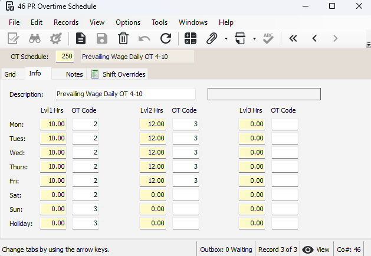Viewport: 371px width, 256px height.
Task: Click the Fri Lvl2 OT Code field
Action: pyautogui.click(x=186, y=180)
